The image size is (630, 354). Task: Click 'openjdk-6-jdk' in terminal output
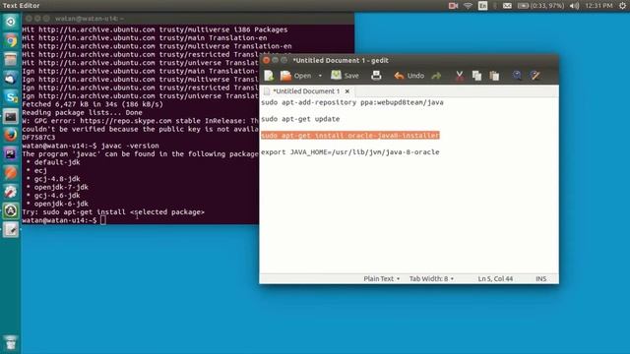(x=61, y=204)
